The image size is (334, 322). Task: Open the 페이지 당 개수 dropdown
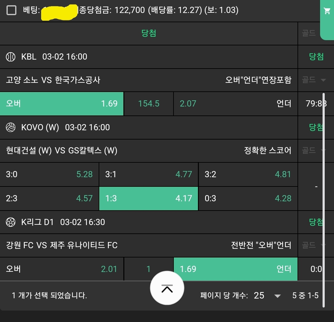point(277,296)
